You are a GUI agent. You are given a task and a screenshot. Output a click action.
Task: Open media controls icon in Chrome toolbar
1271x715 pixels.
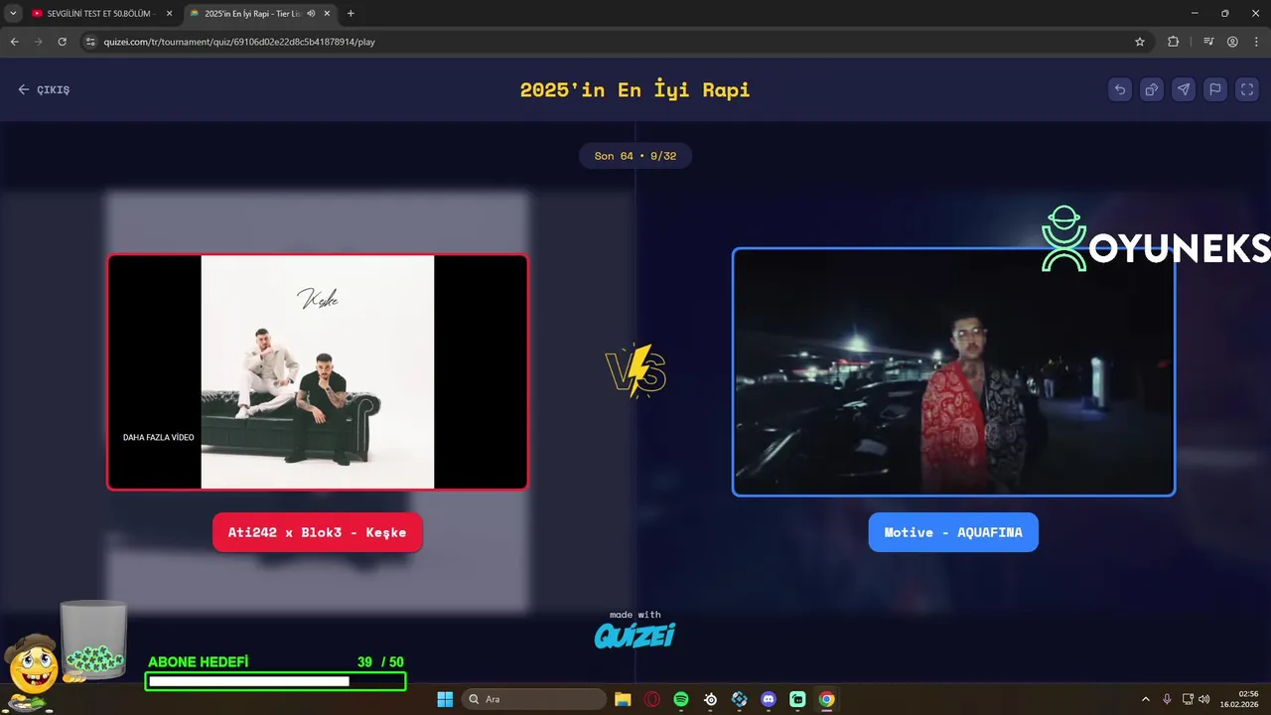click(1208, 42)
